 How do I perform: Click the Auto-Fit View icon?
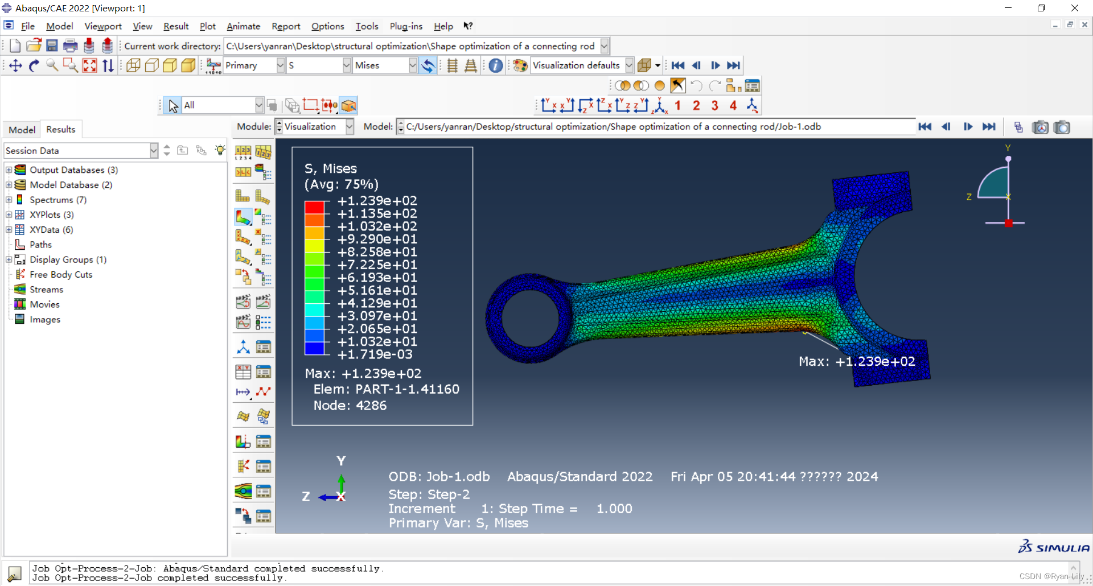tap(89, 65)
